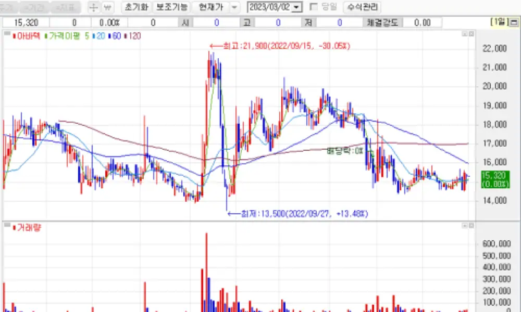The width and height of the screenshot is (521, 312).
Task: Click the 고 high price label
Action: [247, 22]
